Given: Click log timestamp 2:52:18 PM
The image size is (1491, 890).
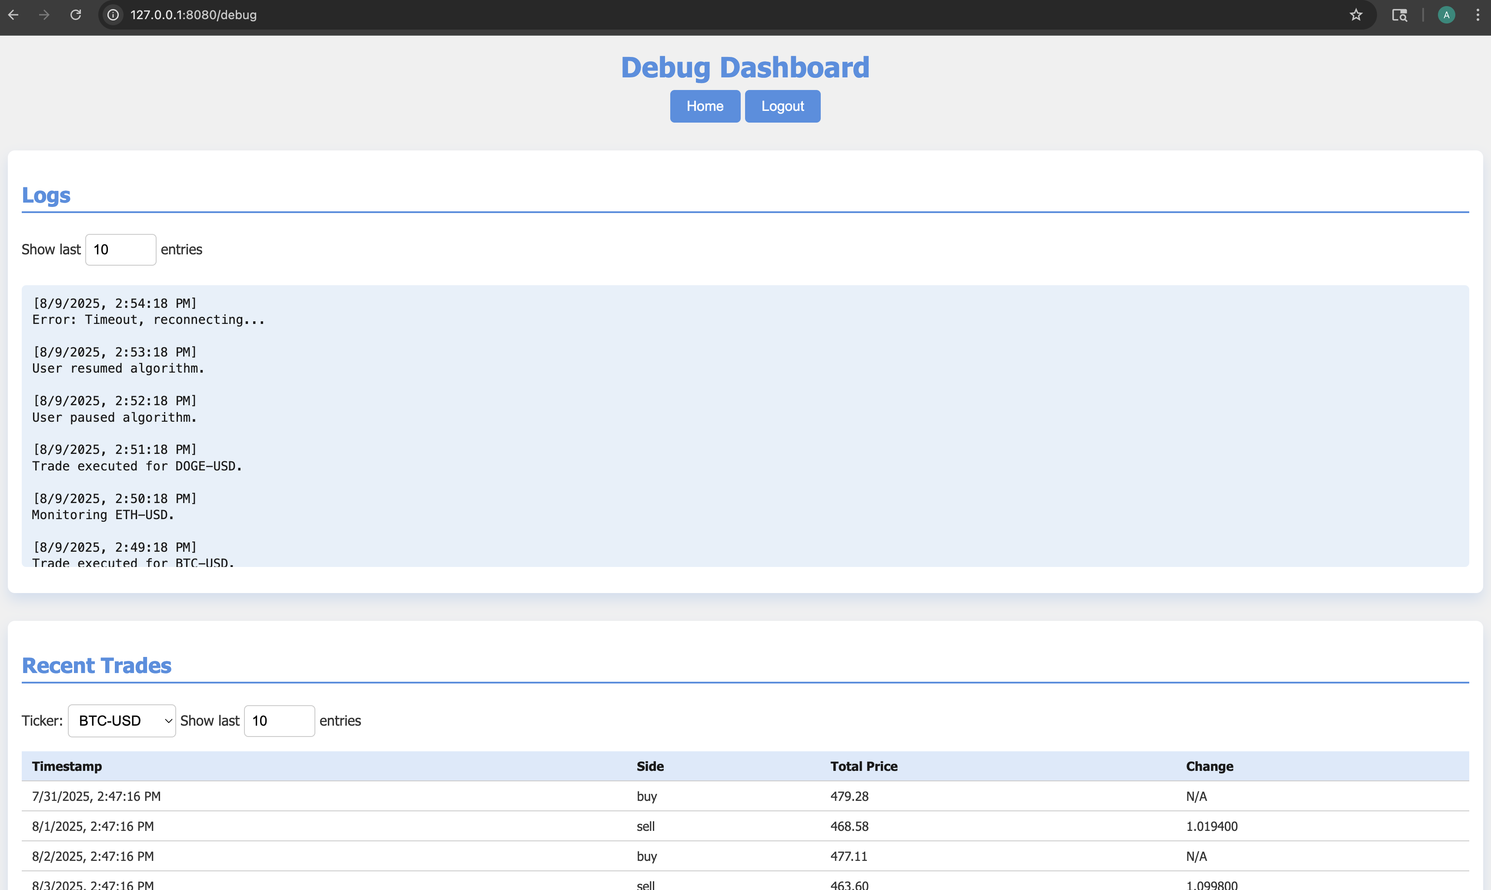Looking at the screenshot, I should (114, 400).
